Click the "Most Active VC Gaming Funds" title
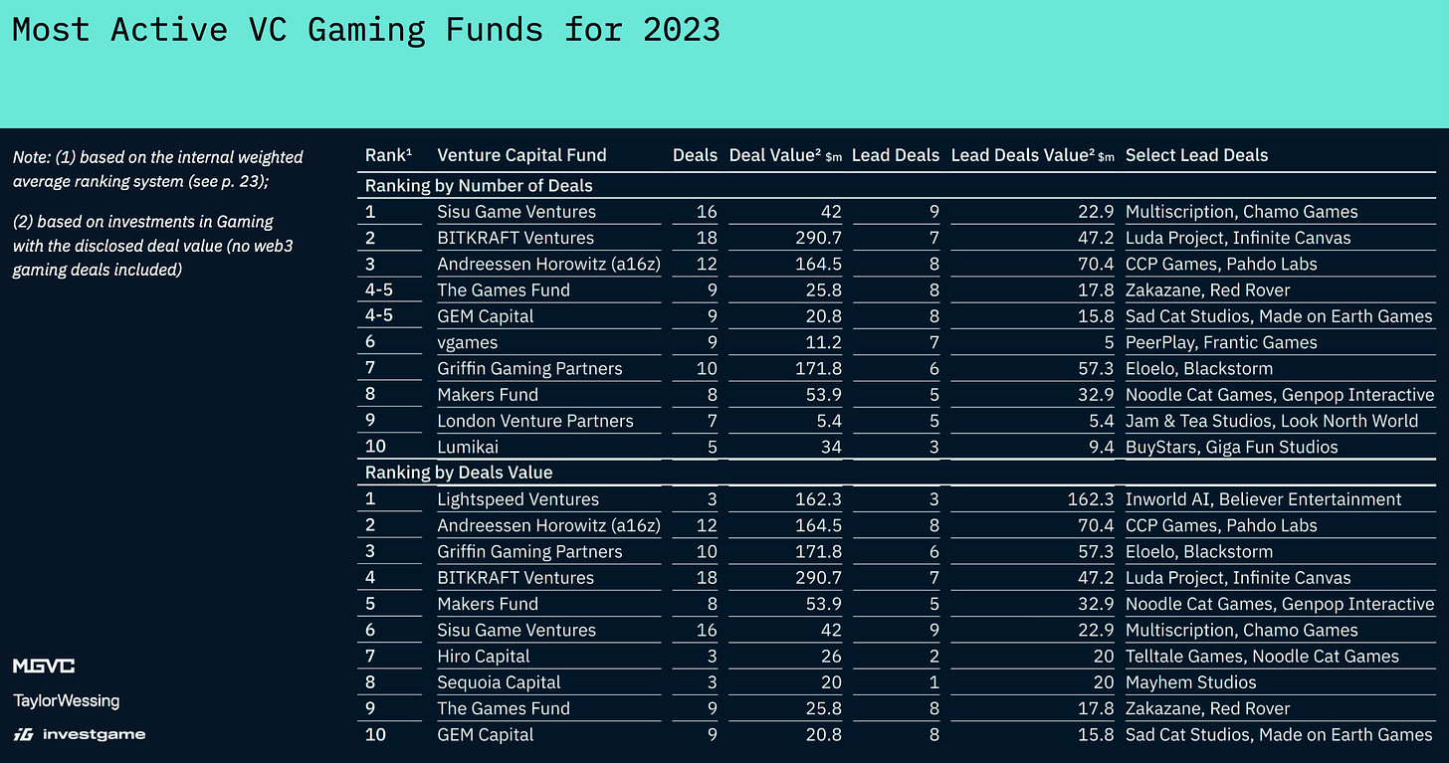 click(365, 29)
